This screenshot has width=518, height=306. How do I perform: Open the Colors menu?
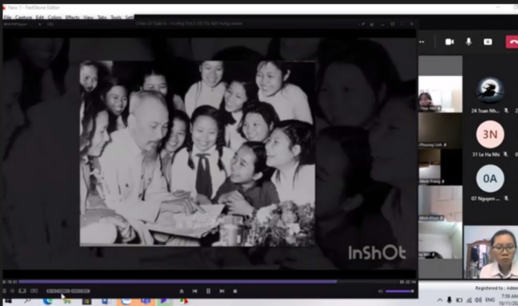(x=54, y=17)
